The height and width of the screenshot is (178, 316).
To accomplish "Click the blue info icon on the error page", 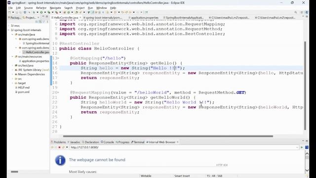I will point(60,160).
